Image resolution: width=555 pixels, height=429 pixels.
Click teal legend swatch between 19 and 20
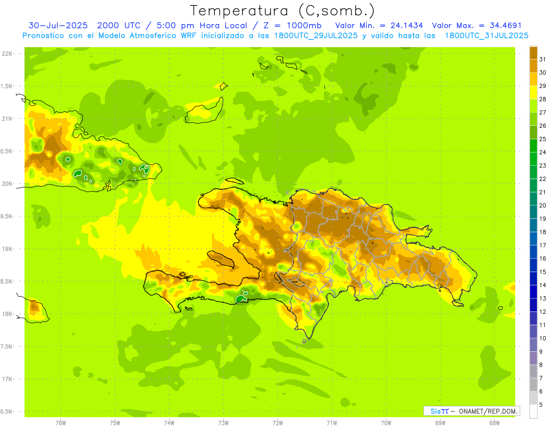(533, 212)
